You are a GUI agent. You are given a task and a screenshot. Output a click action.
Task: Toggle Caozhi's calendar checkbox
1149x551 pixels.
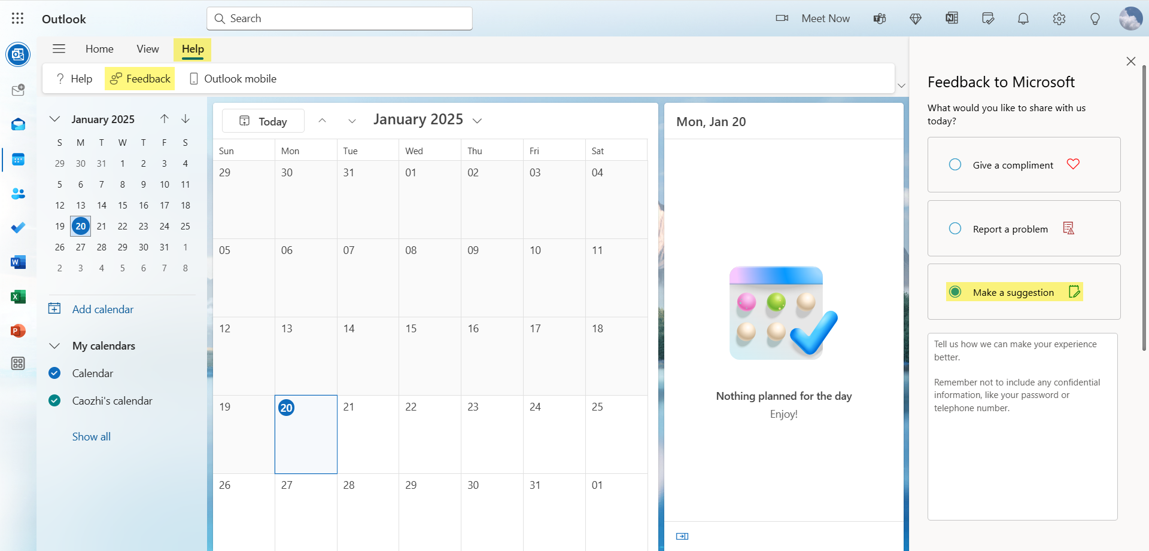point(54,400)
